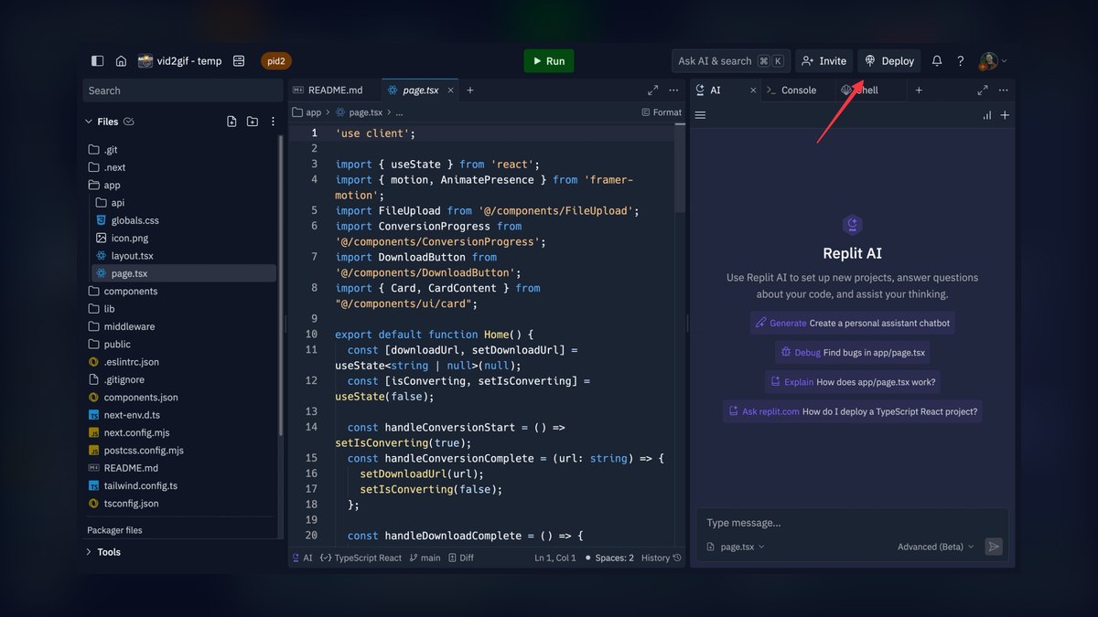Maximize the editor pane icon
This screenshot has width=1098, height=617.
click(x=652, y=90)
